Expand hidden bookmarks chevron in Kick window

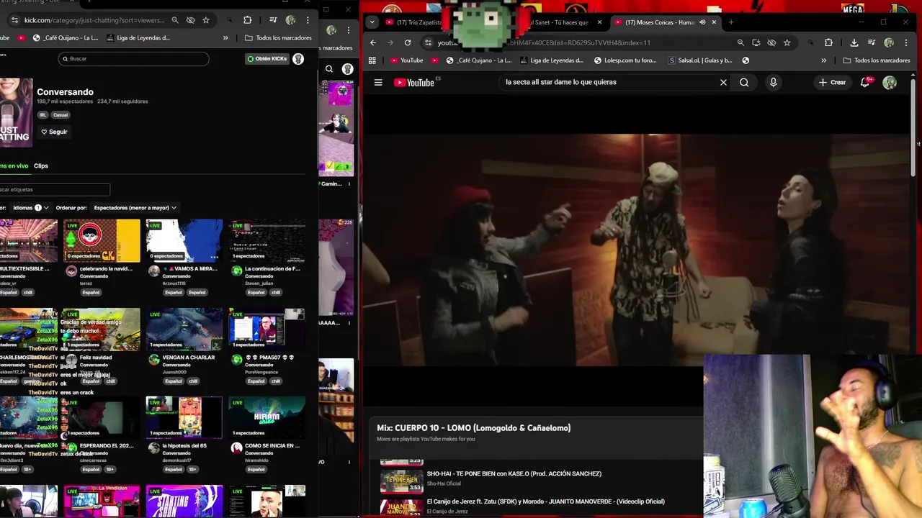coord(225,37)
